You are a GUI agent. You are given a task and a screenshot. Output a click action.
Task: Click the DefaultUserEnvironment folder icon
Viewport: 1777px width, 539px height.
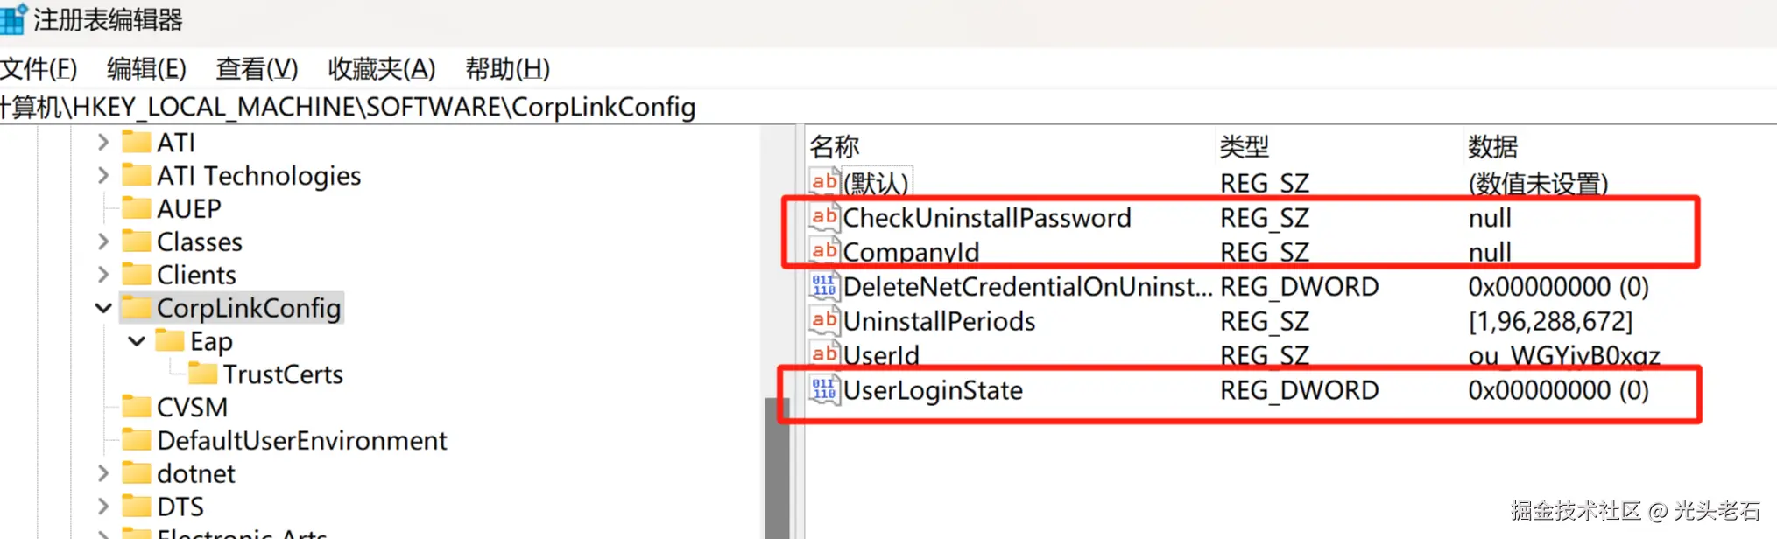(x=136, y=440)
